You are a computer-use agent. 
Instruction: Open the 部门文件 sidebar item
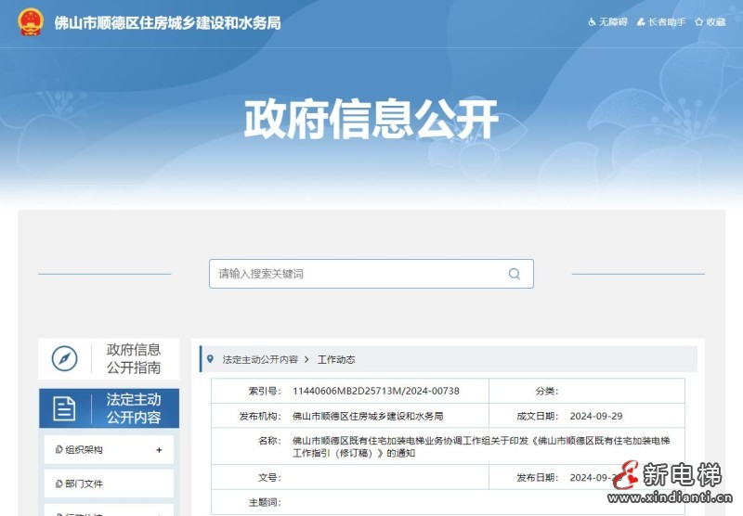click(x=85, y=484)
